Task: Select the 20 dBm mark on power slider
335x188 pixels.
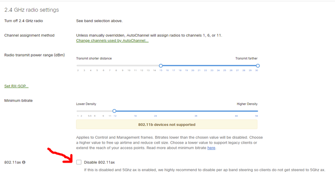Action: pos(193,70)
